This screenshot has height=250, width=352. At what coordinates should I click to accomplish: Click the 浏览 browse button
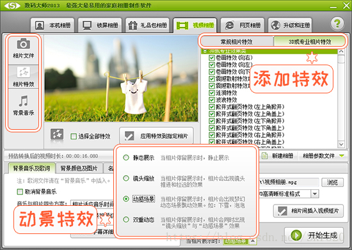332,182
